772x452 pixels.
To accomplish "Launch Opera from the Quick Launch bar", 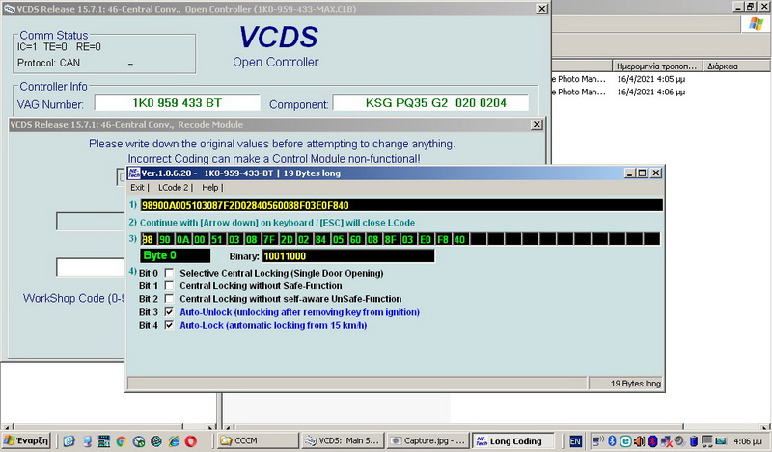I will coord(191,441).
